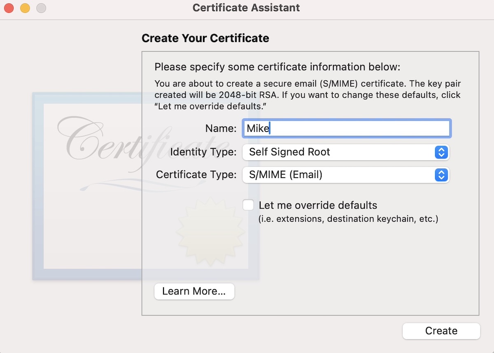Toggle override defaults for extensions and keychain

click(x=248, y=205)
